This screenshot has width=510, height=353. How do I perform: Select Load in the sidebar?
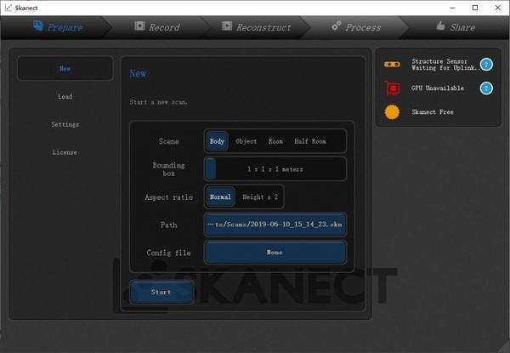click(65, 97)
